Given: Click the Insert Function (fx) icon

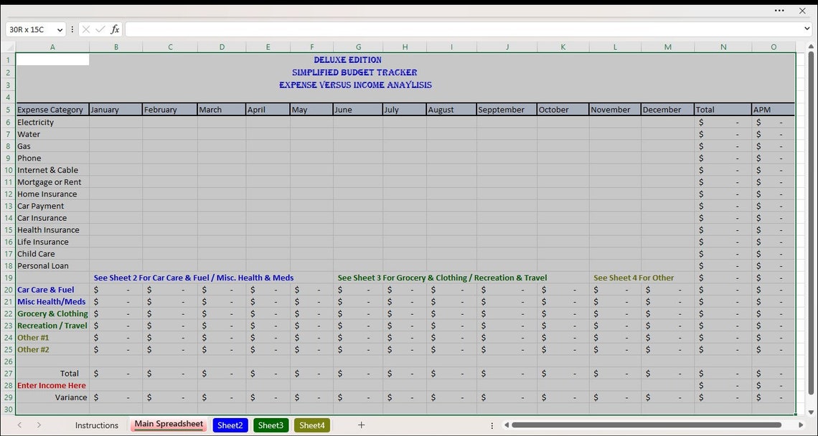Looking at the screenshot, I should (x=115, y=29).
